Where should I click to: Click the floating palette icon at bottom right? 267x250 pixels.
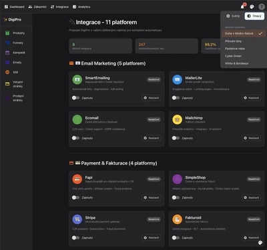click(260, 243)
